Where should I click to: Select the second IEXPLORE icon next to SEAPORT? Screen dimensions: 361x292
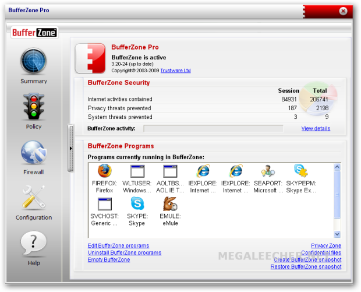point(236,171)
